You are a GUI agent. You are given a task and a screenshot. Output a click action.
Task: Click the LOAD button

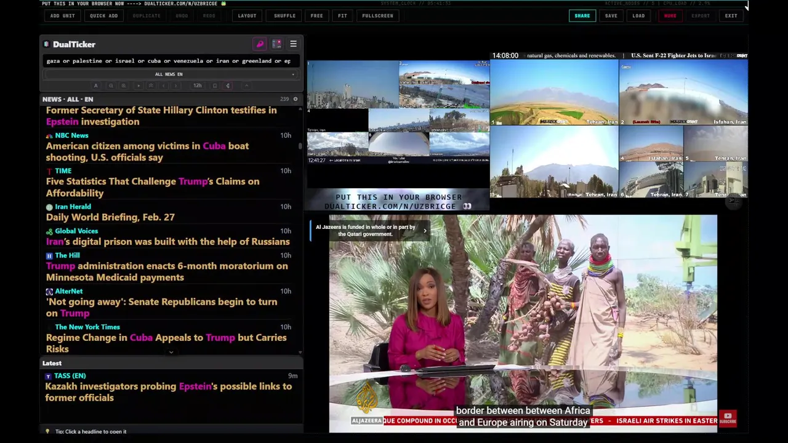[x=638, y=16]
